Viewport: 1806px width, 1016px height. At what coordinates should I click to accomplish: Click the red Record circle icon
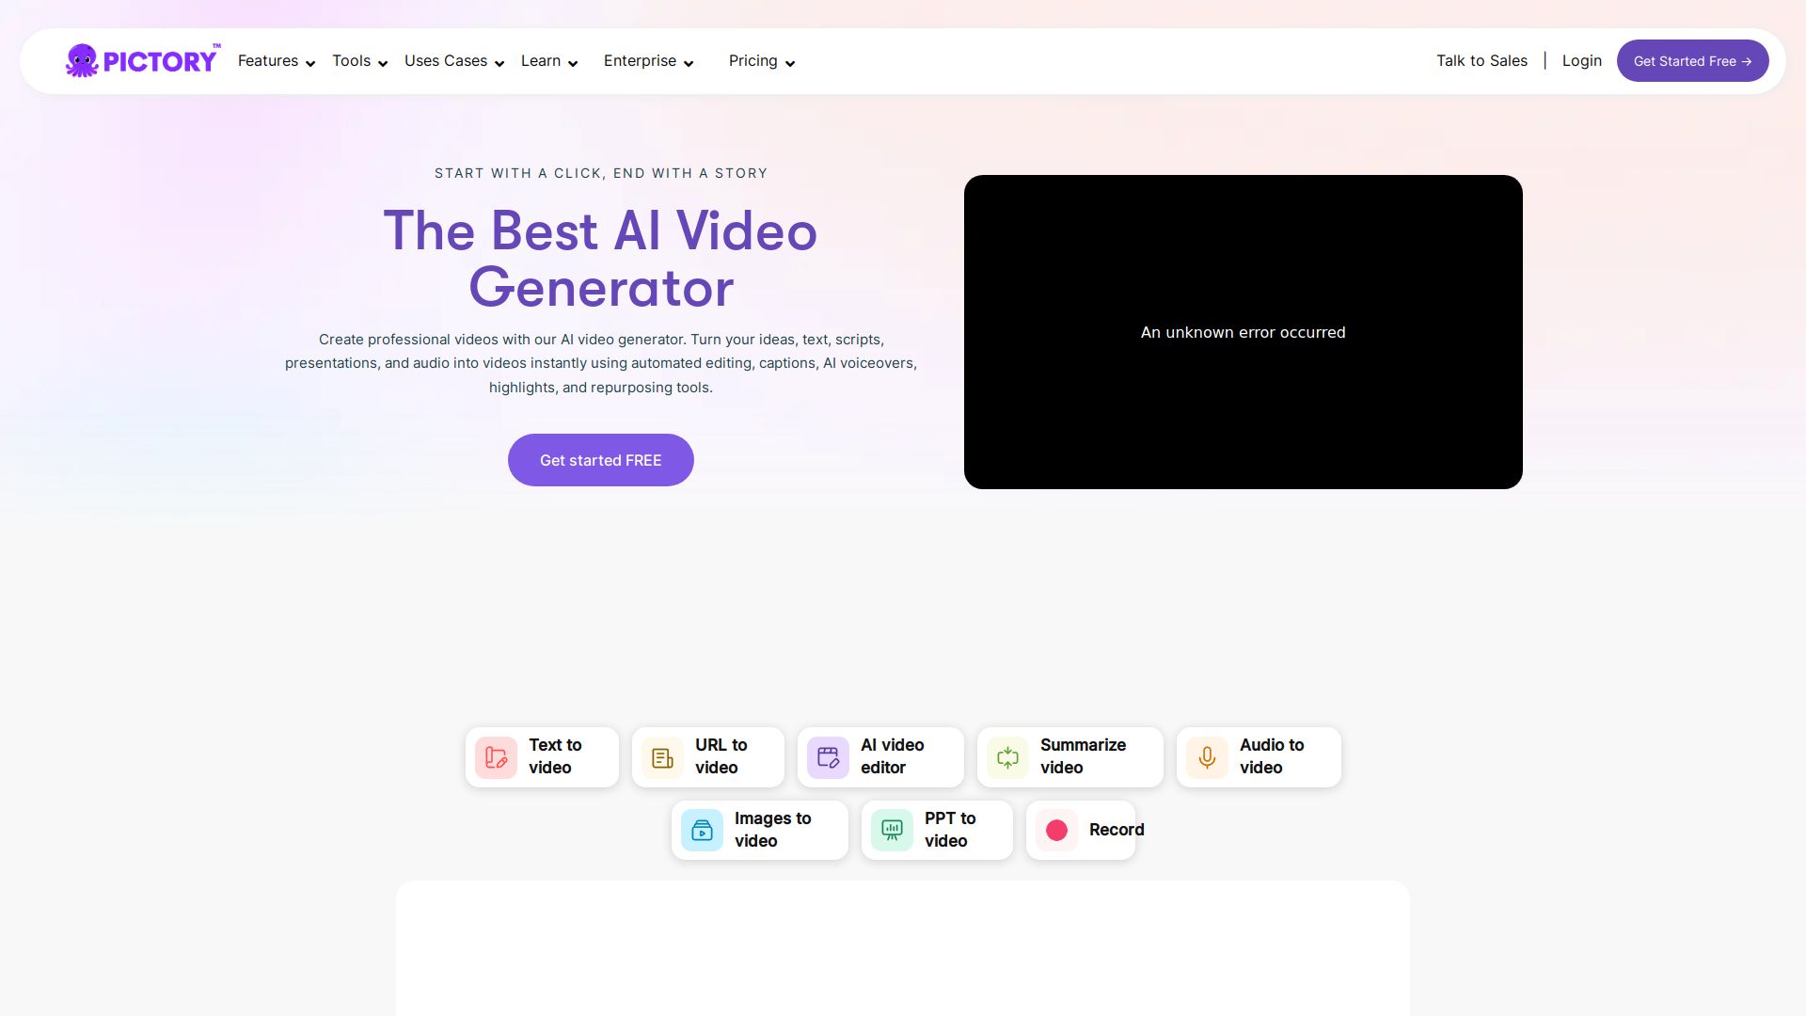tap(1056, 830)
